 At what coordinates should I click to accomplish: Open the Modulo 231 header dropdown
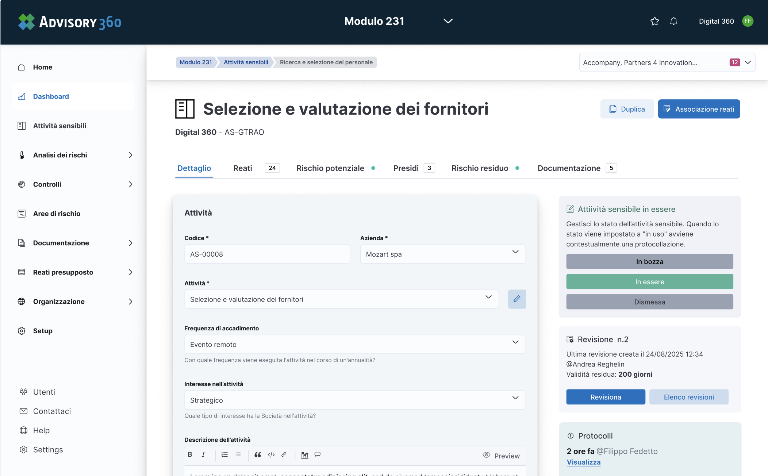[448, 21]
